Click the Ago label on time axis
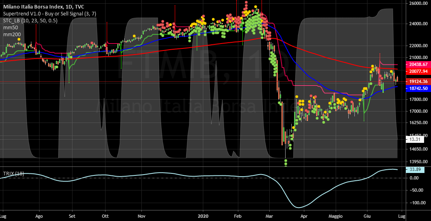 click(x=40, y=216)
